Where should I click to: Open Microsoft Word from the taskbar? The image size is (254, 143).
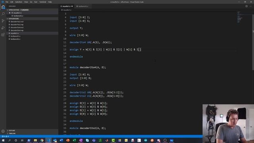(x=62, y=140)
